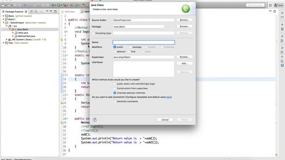Click the Quick Access search box

point(255,5)
